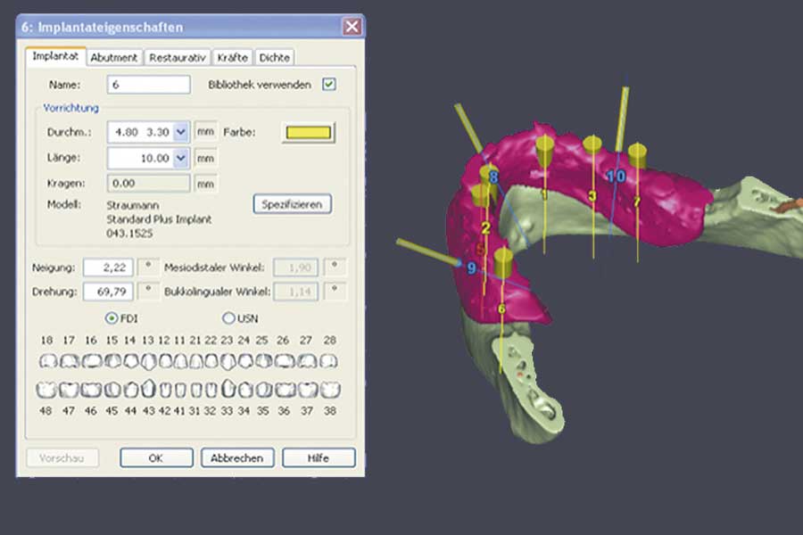Image resolution: width=803 pixels, height=535 pixels.
Task: Select the FDI numbering radio button
Action: pos(112,317)
